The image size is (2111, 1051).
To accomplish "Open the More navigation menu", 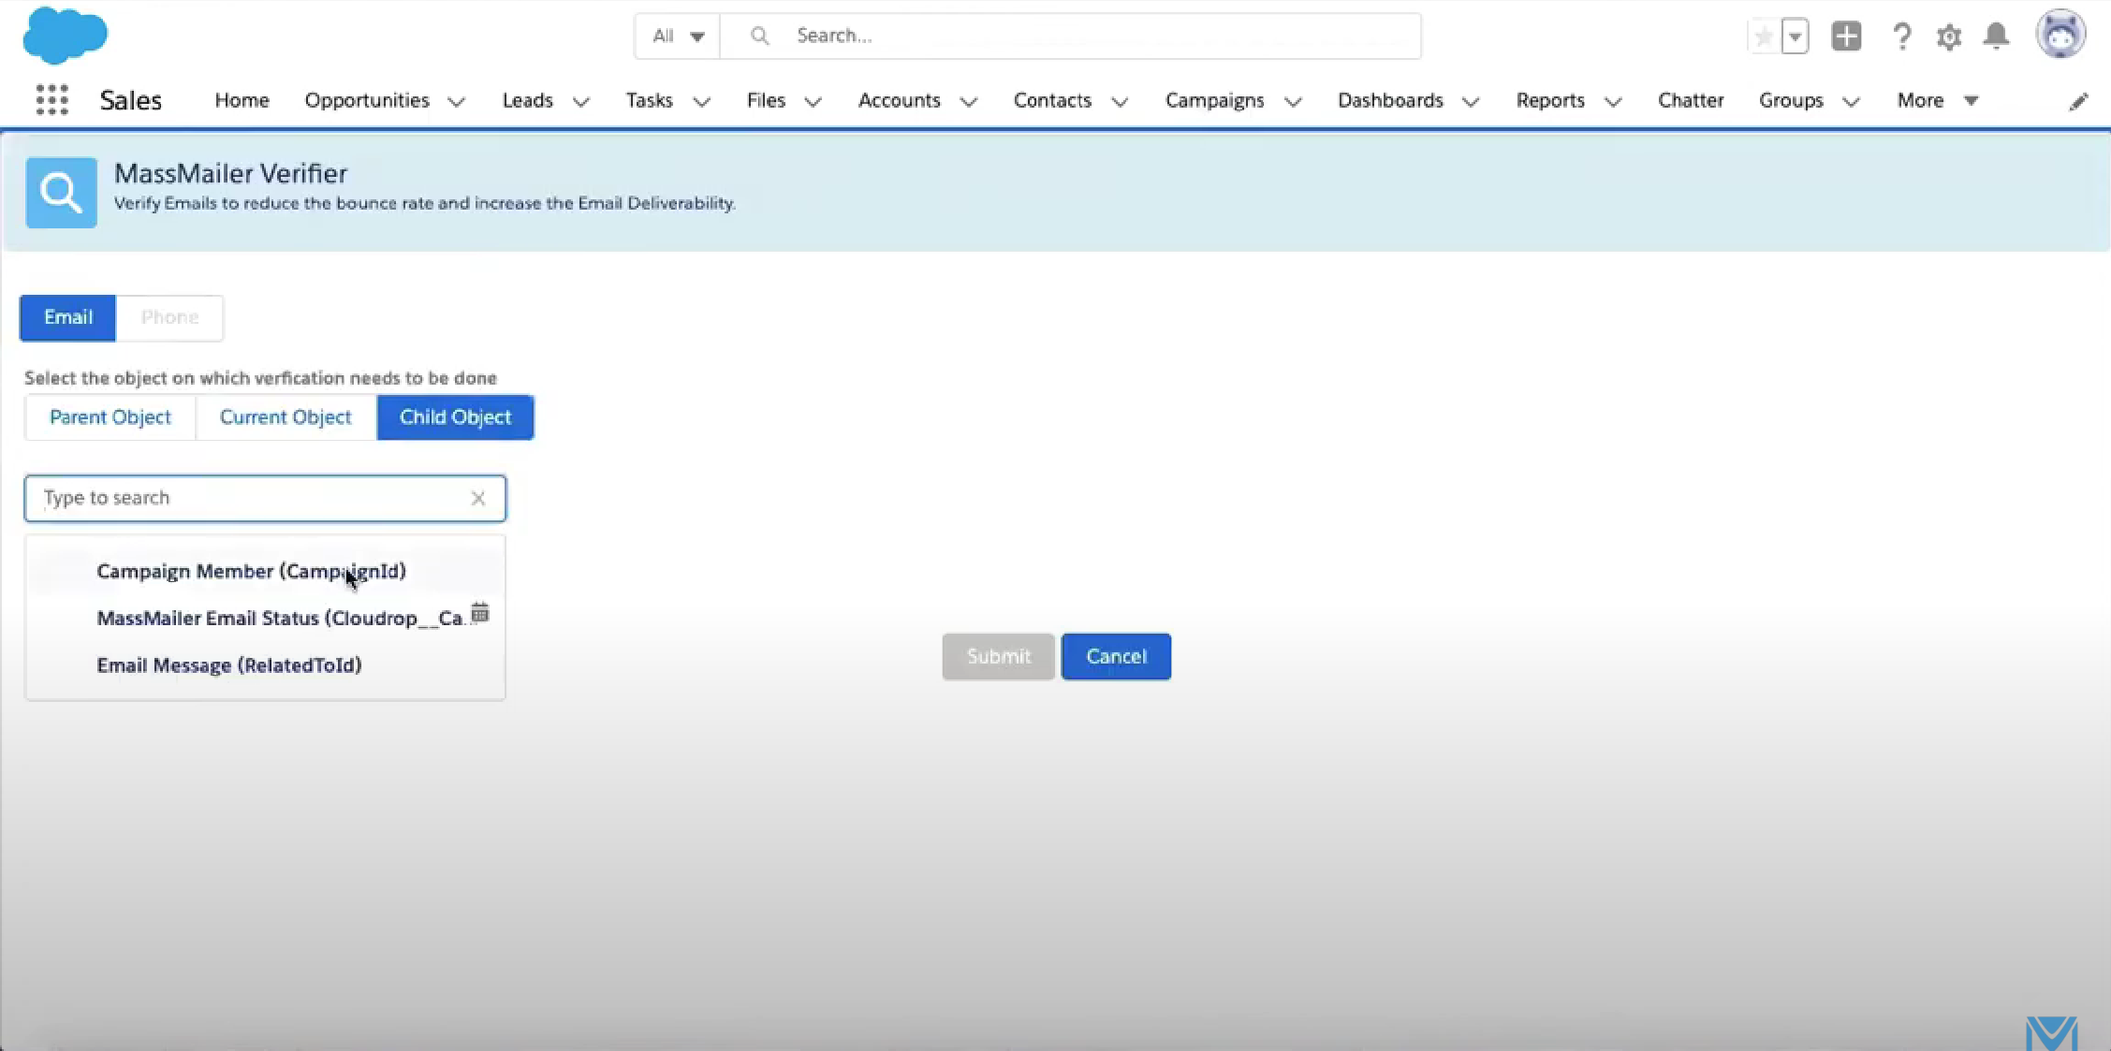I will [1937, 100].
